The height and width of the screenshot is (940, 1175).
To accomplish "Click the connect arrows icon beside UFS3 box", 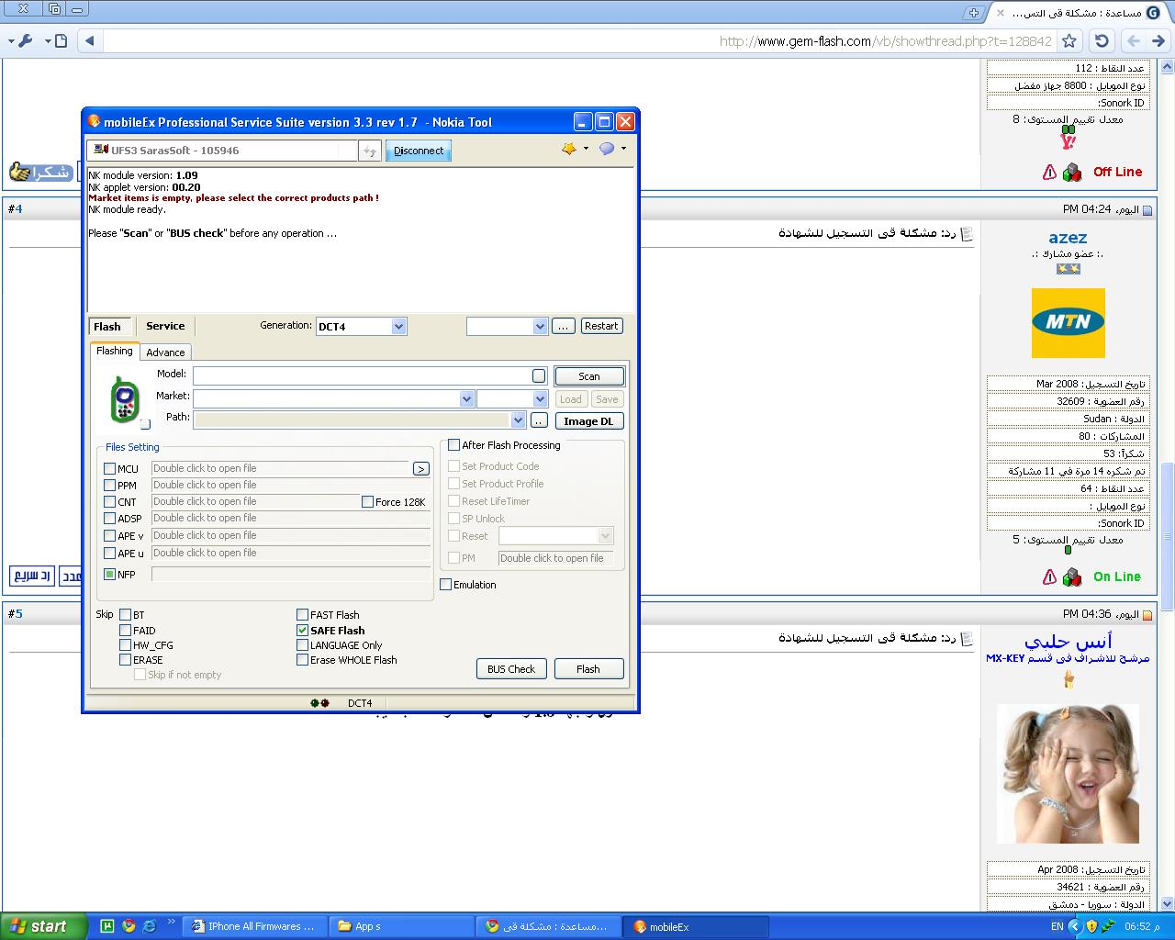I will [x=369, y=151].
